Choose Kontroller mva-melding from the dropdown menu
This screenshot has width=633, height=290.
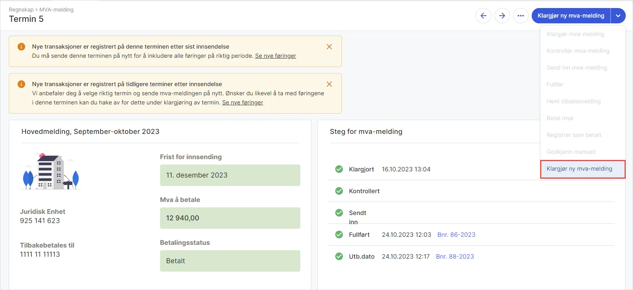coord(578,51)
